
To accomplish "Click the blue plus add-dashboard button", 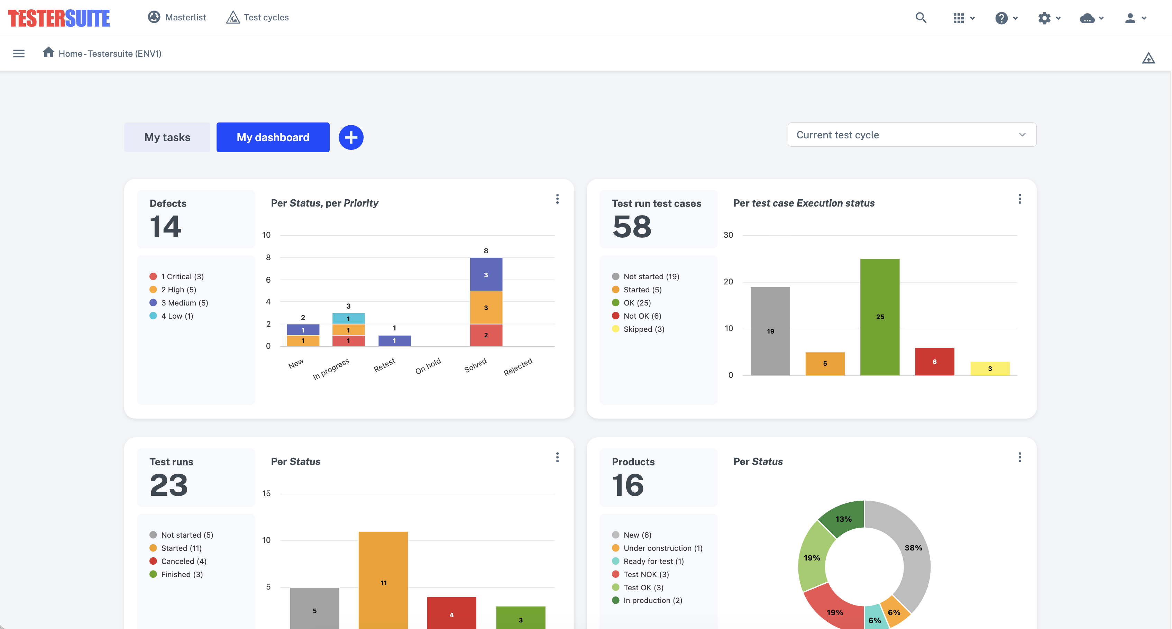I will point(351,137).
